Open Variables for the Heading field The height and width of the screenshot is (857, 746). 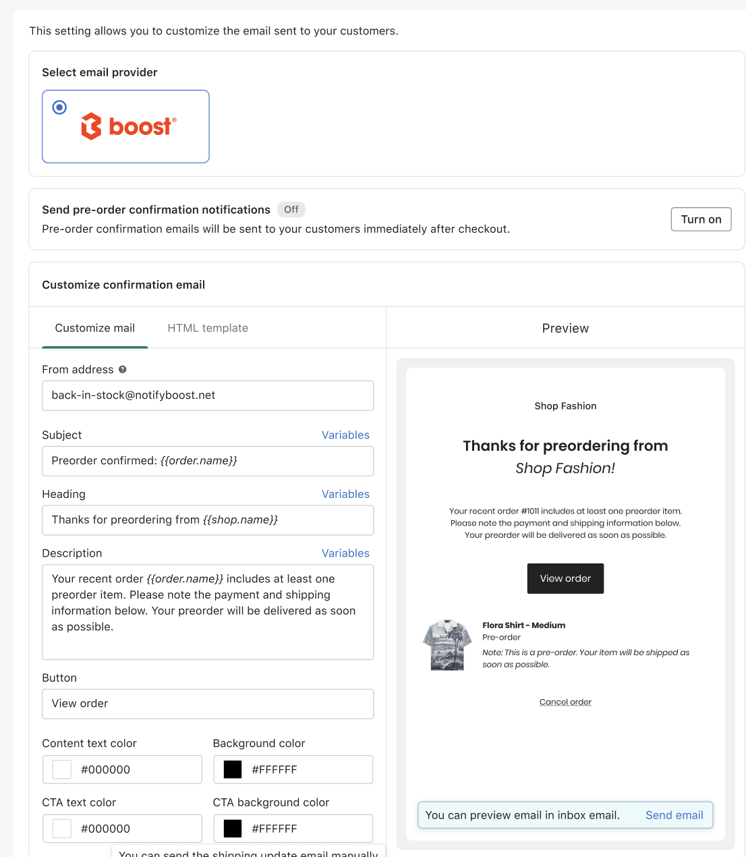coord(345,494)
